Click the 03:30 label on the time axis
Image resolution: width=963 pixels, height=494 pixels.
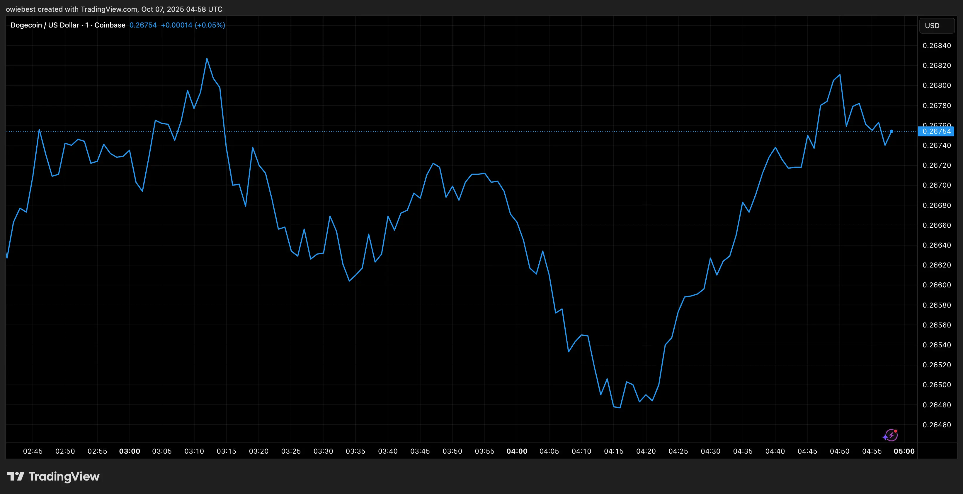pos(323,451)
